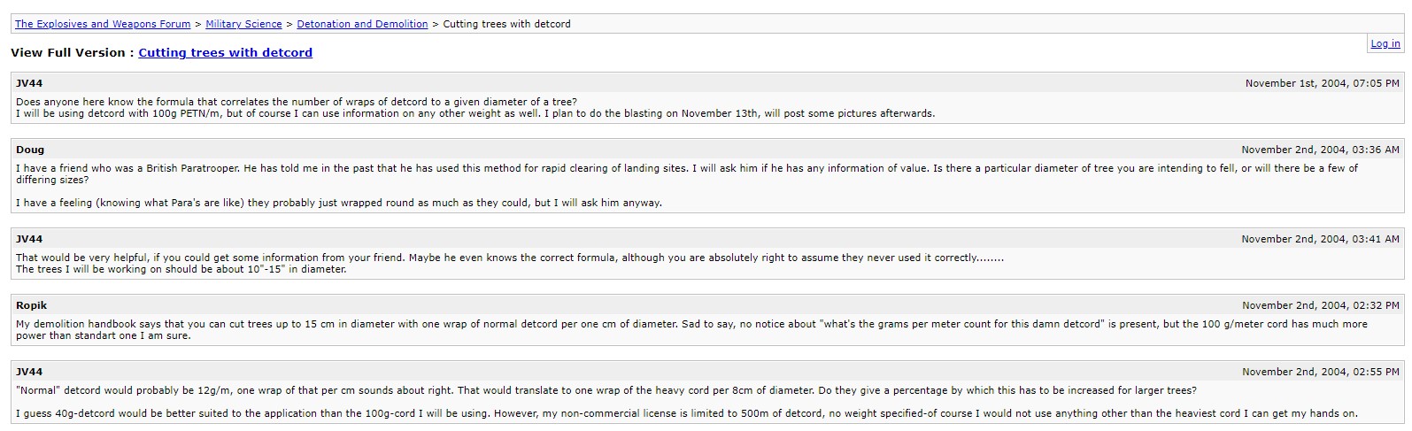Click the Log in link
This screenshot has height=431, width=1412.
coord(1385,44)
